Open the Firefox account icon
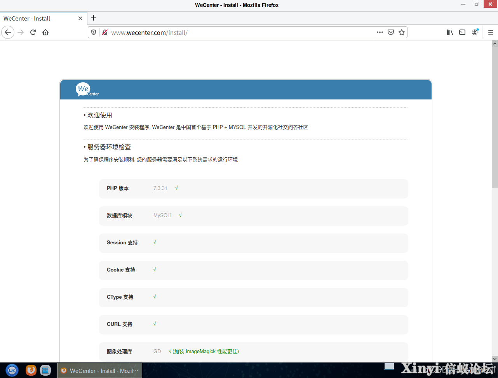This screenshot has height=378, width=498. coord(475,32)
